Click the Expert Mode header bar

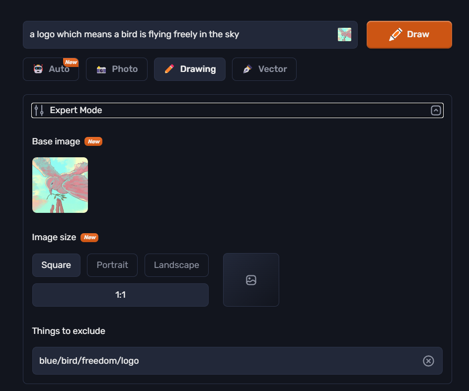tap(237, 111)
